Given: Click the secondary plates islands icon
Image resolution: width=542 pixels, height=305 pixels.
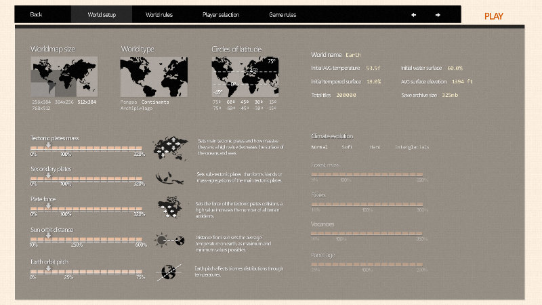Looking at the screenshot, I should pos(169,178).
